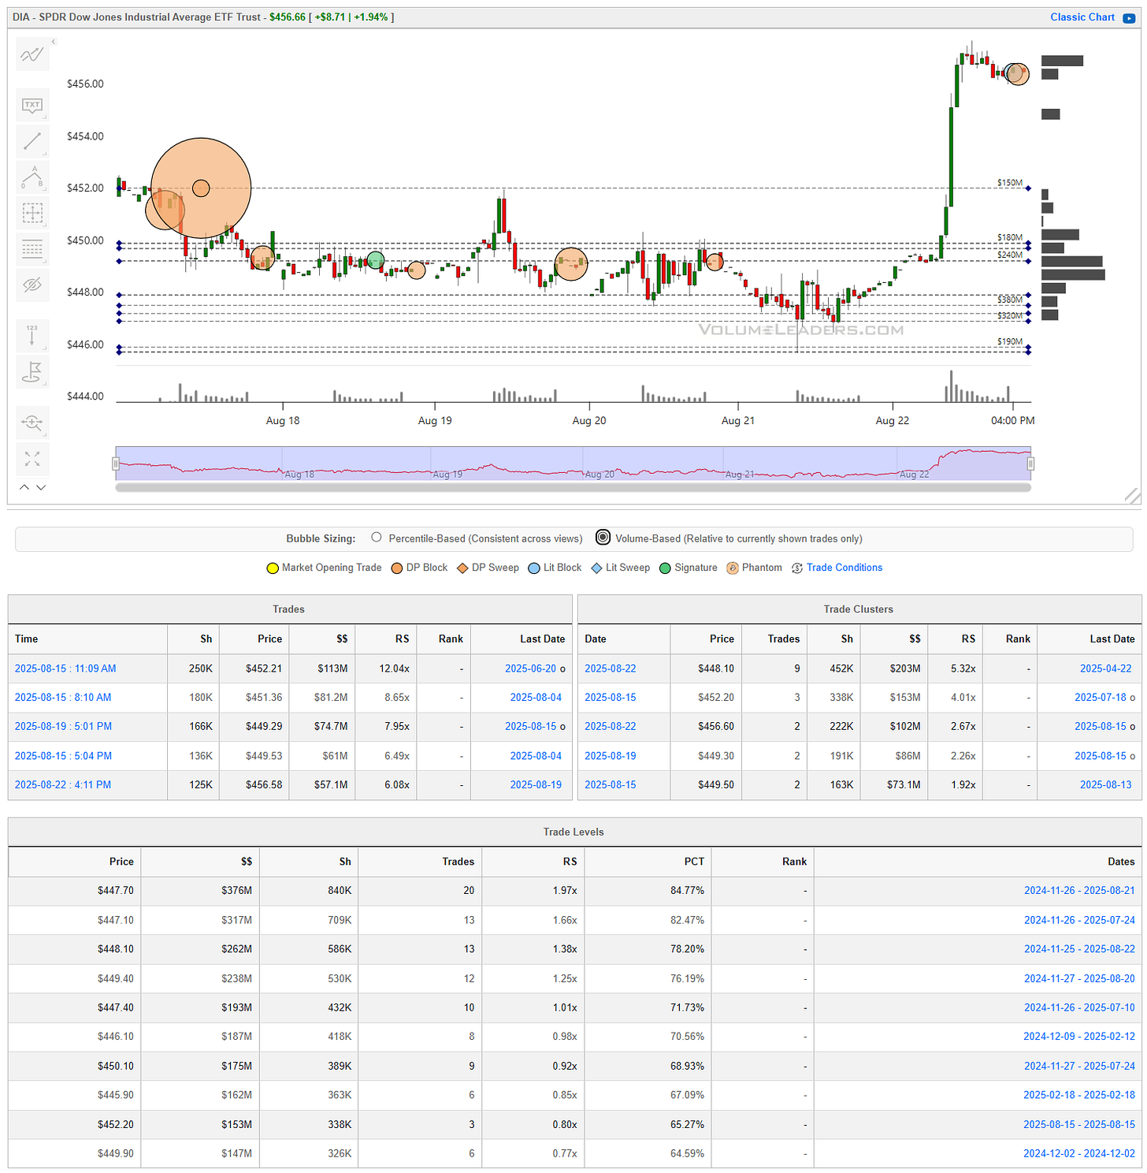Select Percentile-Based bubble sizing

tap(377, 538)
